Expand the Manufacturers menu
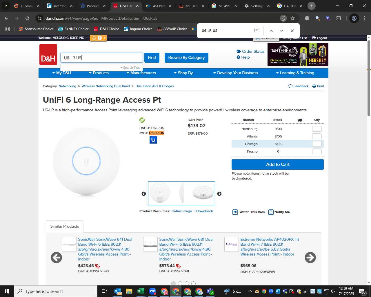 coord(141,73)
